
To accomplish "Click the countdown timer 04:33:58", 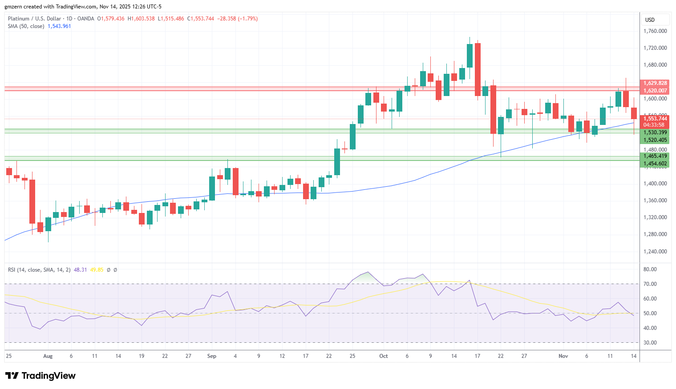I will click(654, 125).
